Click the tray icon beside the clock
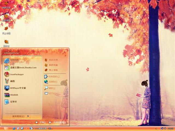 (165, 129)
